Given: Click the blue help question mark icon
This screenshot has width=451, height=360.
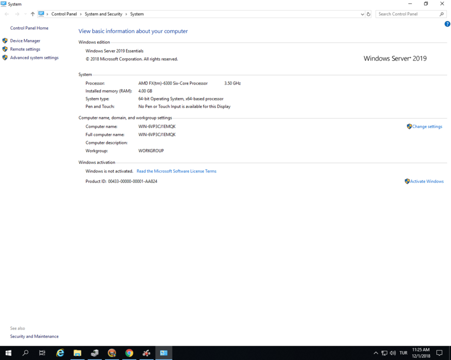Looking at the screenshot, I should click(x=447, y=24).
